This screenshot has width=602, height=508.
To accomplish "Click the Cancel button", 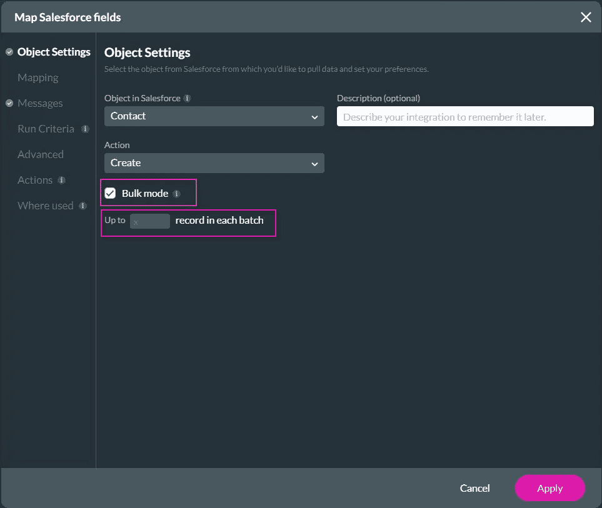I will point(474,489).
